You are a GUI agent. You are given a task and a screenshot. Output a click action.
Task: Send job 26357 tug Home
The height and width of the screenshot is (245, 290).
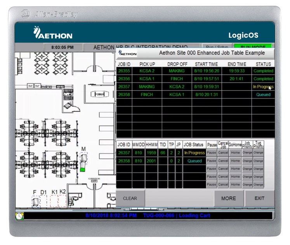pyautogui.click(x=235, y=153)
